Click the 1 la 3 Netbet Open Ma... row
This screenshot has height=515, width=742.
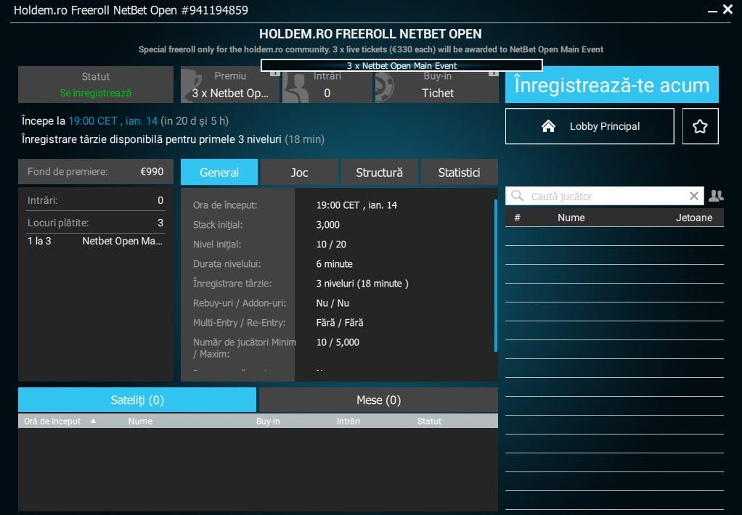point(96,241)
